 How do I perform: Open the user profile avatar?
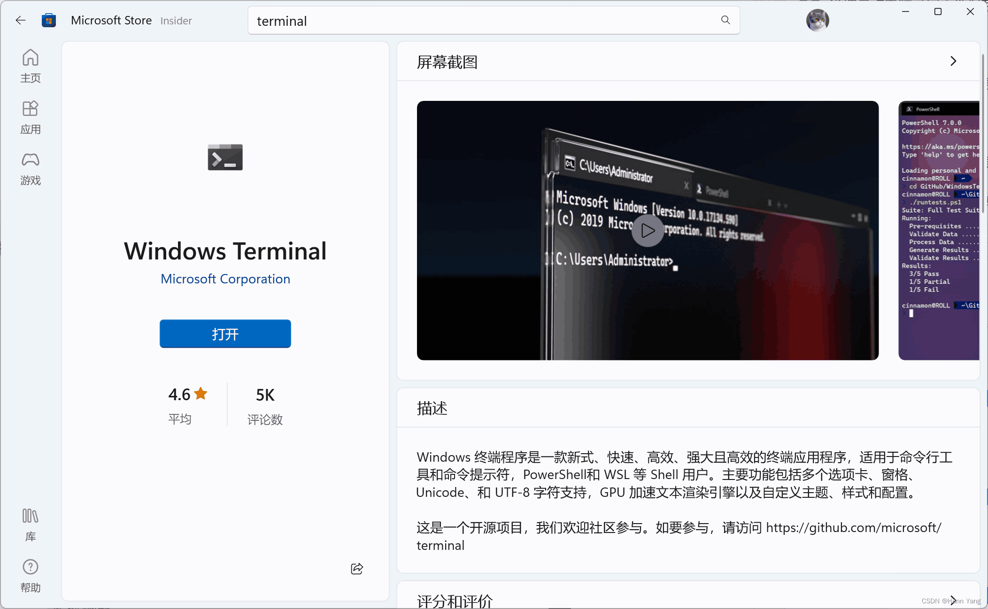pyautogui.click(x=818, y=20)
